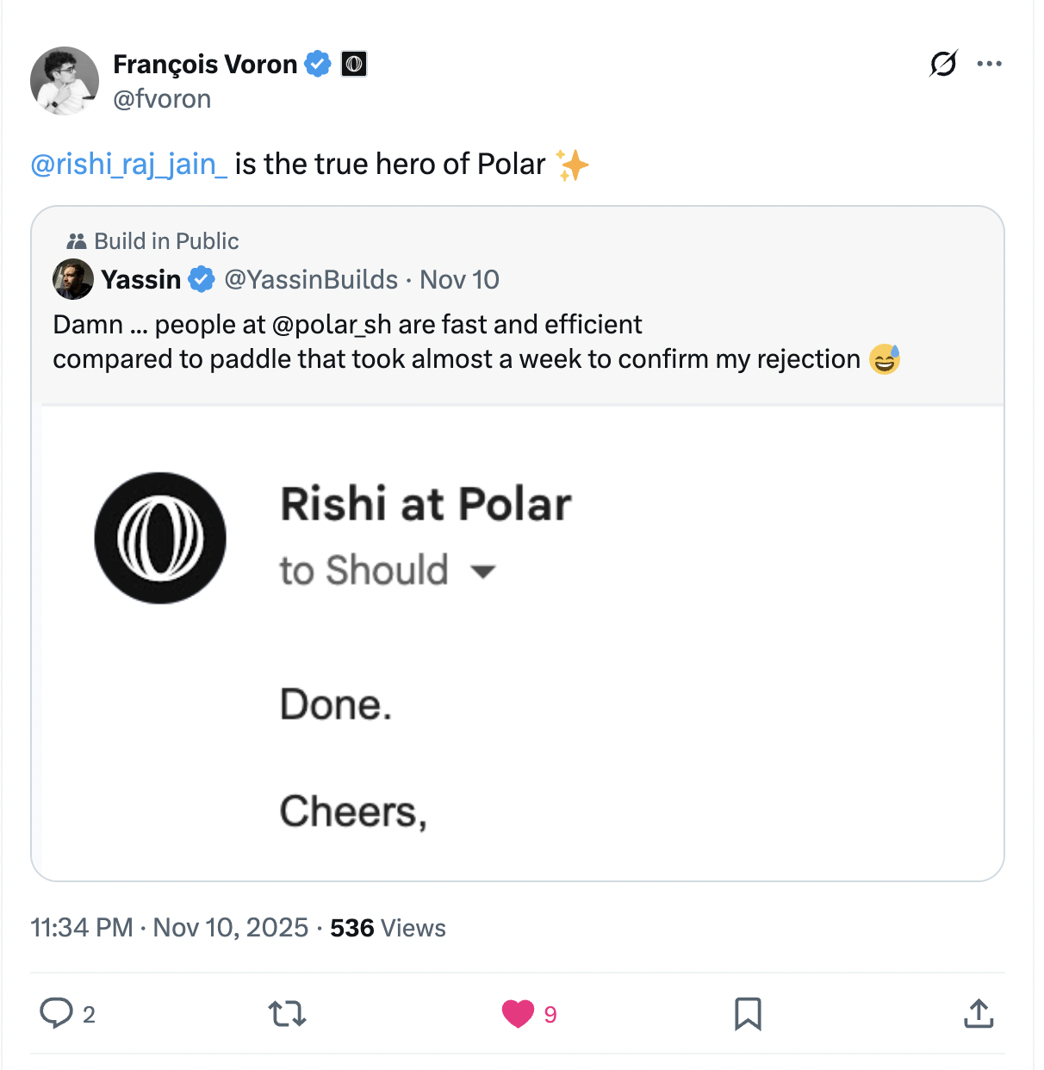1044x1070 pixels.
Task: Open the Grok analysis icon on the post
Action: pyautogui.click(x=943, y=64)
